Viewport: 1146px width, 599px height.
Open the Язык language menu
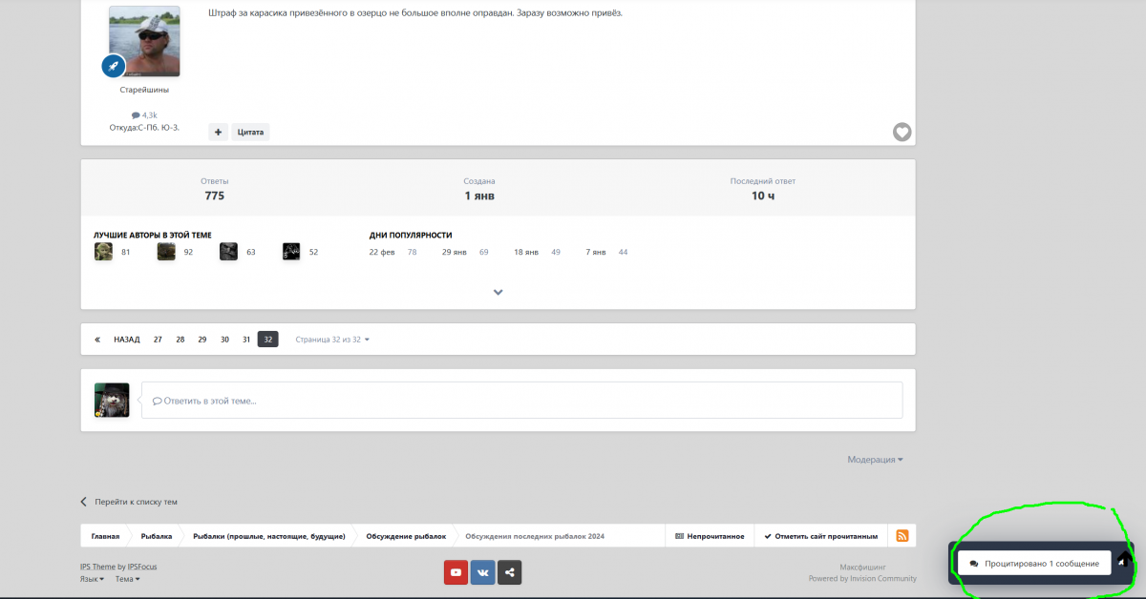click(x=92, y=579)
